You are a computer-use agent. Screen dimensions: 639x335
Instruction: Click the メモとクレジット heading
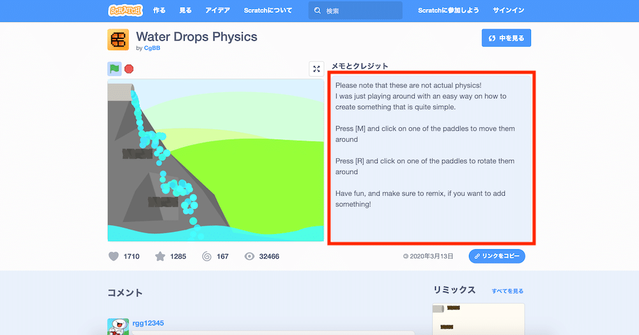pyautogui.click(x=360, y=66)
